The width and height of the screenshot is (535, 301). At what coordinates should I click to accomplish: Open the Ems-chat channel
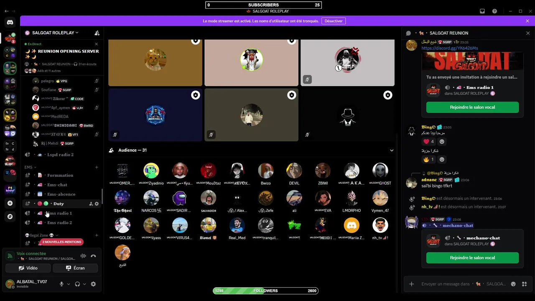click(x=62, y=185)
